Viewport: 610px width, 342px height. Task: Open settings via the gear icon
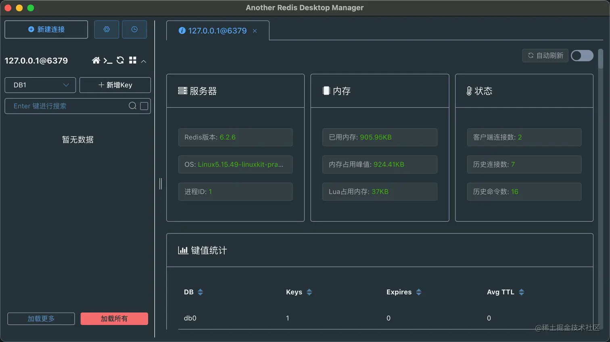coord(107,29)
